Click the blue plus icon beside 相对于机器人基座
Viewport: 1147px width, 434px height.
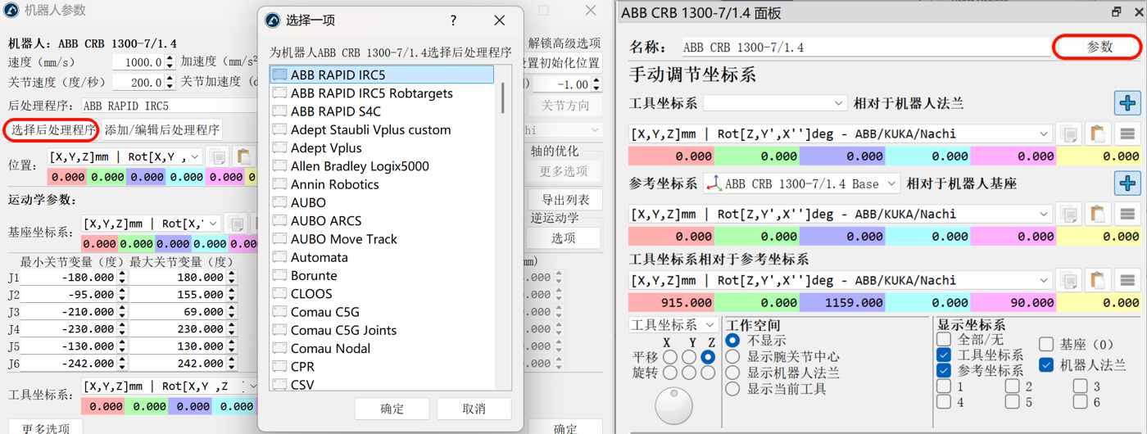1127,183
